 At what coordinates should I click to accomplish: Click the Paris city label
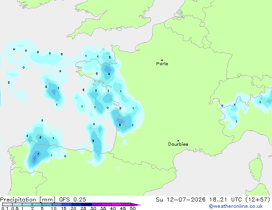162,64
